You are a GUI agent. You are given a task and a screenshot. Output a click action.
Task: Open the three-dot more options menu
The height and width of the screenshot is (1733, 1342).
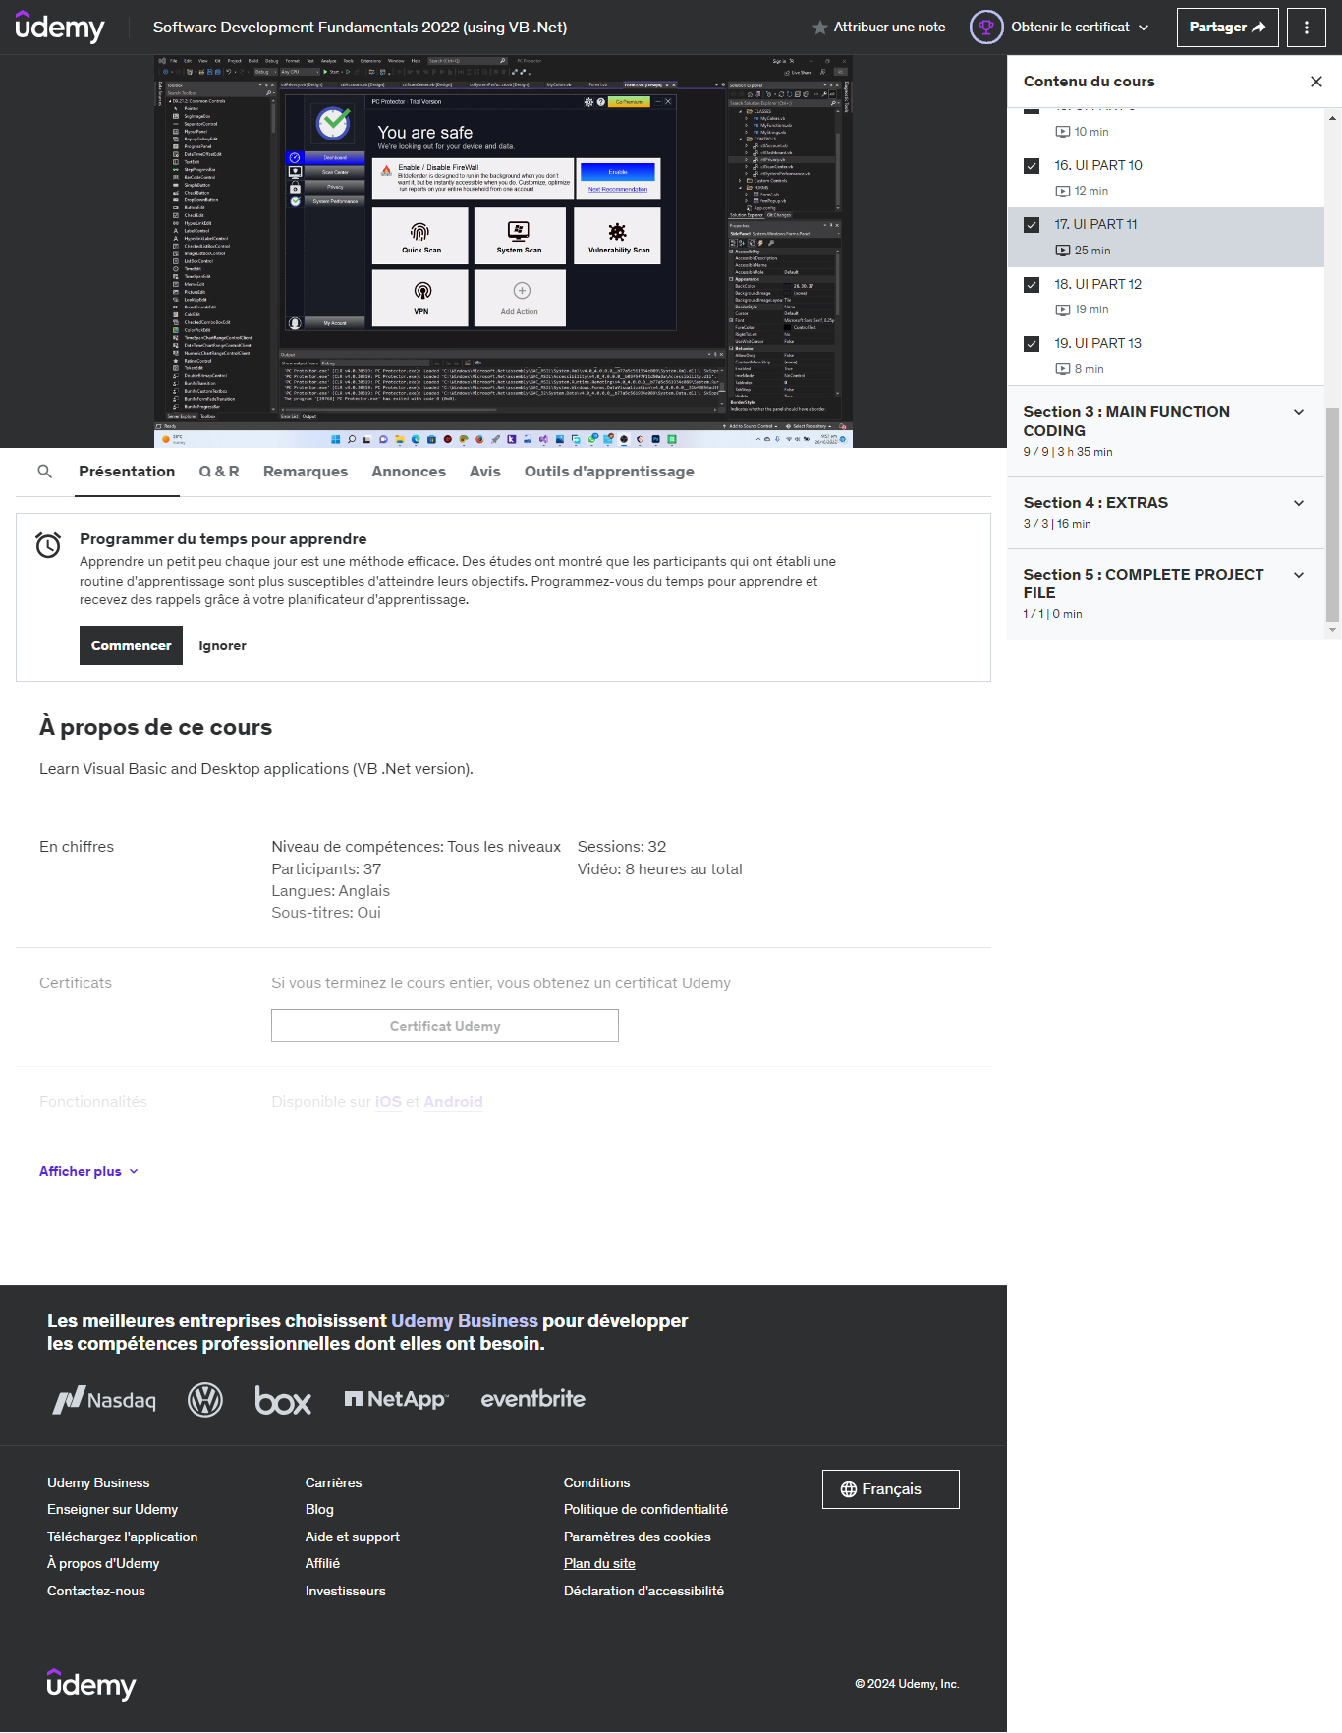(x=1306, y=28)
